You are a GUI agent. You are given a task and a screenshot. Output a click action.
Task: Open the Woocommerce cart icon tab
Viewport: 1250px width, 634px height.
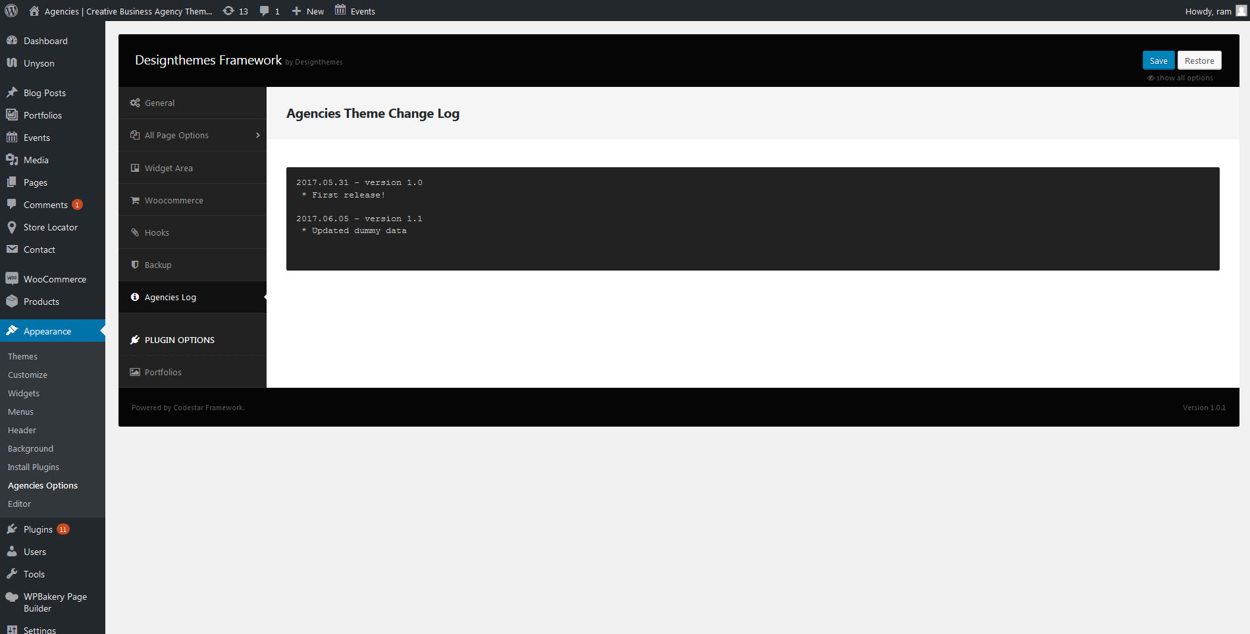click(135, 199)
